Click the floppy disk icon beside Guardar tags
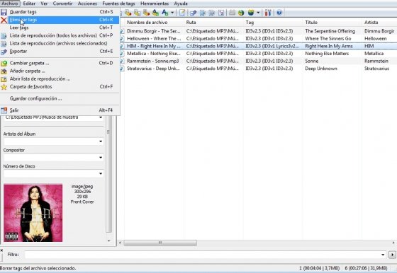Image resolution: width=397 pixels, height=273 pixels. click(x=4, y=12)
